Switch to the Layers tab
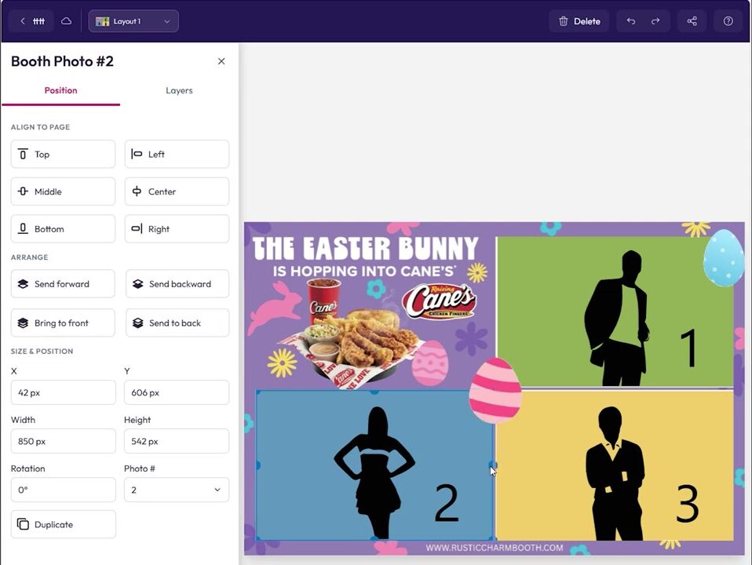Screen dimensions: 752x565 pyautogui.click(x=179, y=90)
